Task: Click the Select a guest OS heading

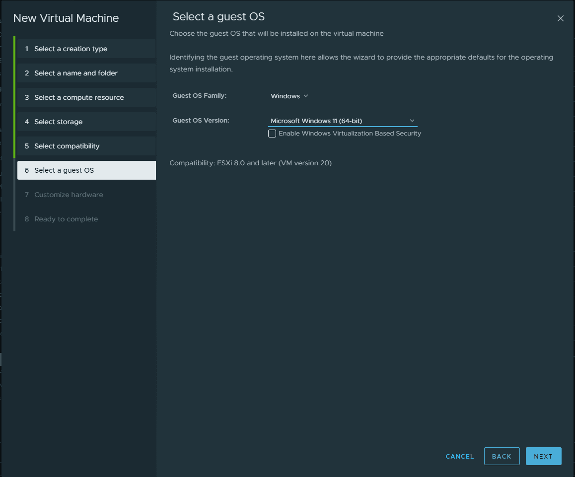Action: [218, 17]
